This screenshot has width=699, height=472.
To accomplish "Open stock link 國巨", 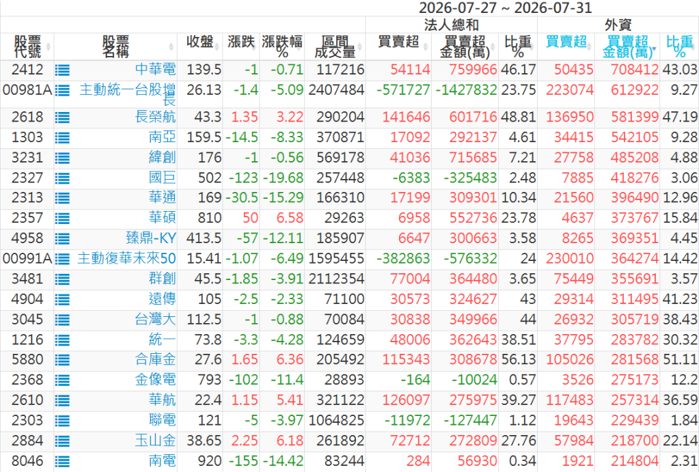I will [162, 178].
